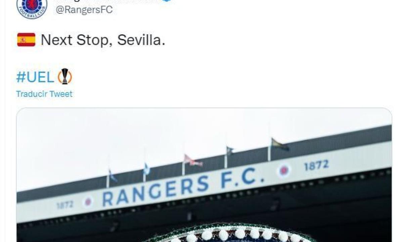Image resolution: width=403 pixels, height=242 pixels.
Task: Click the 'Next Stop, Sevilla.' tweet text
Action: (103, 40)
